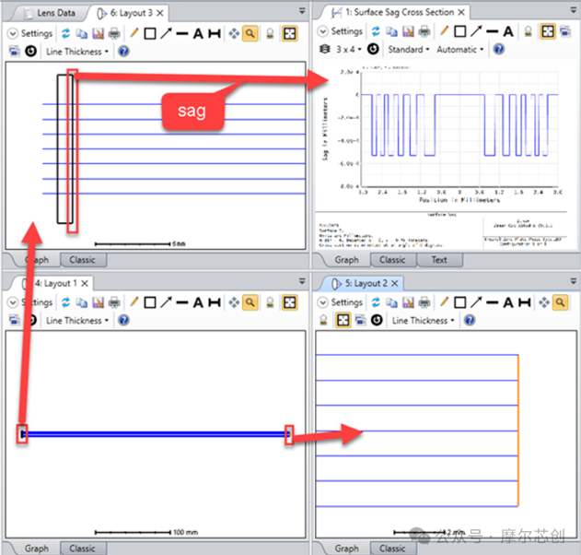Print the Layout 1 window

(x=114, y=302)
